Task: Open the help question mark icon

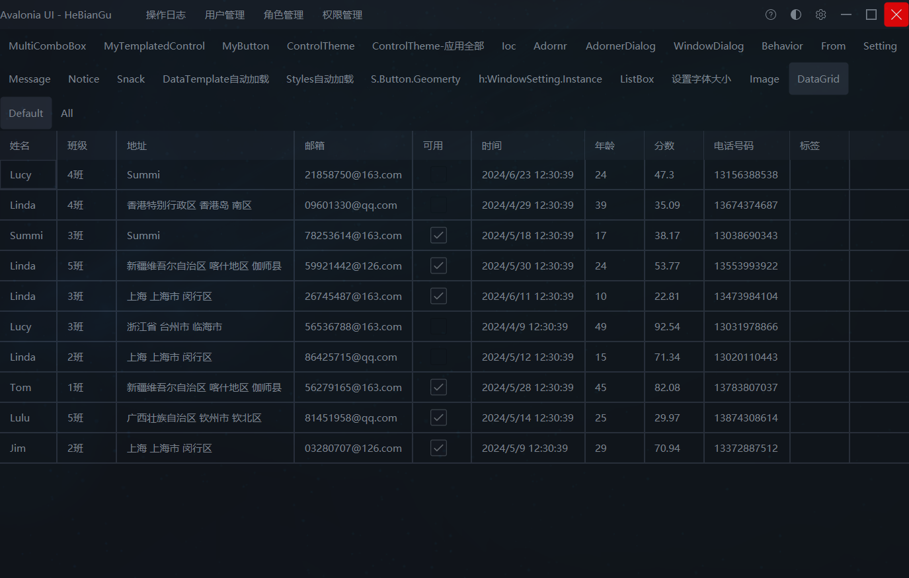Action: (x=771, y=15)
